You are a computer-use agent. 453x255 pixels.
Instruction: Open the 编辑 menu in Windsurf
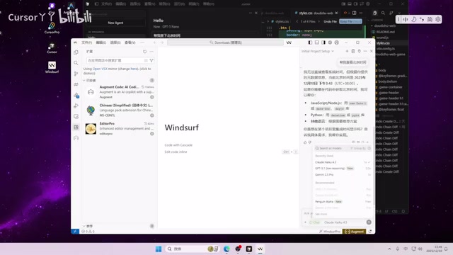(x=101, y=42)
